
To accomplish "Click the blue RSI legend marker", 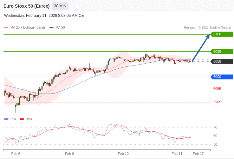I will click(x=6, y=119).
